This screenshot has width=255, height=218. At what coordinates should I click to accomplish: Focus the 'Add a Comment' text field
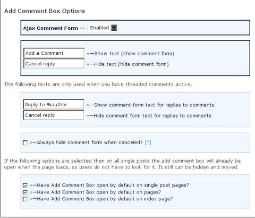54,53
